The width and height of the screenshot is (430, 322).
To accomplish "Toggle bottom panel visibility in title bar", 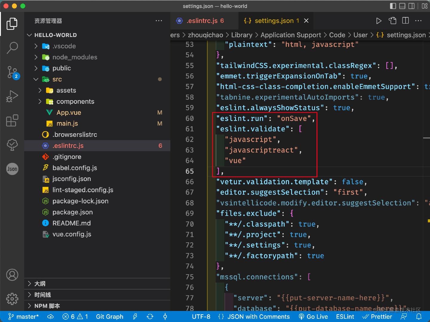I will point(402,6).
